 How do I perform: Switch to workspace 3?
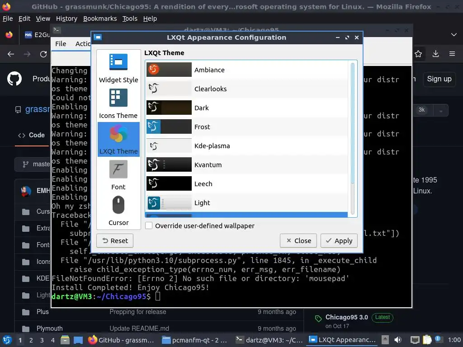42,340
